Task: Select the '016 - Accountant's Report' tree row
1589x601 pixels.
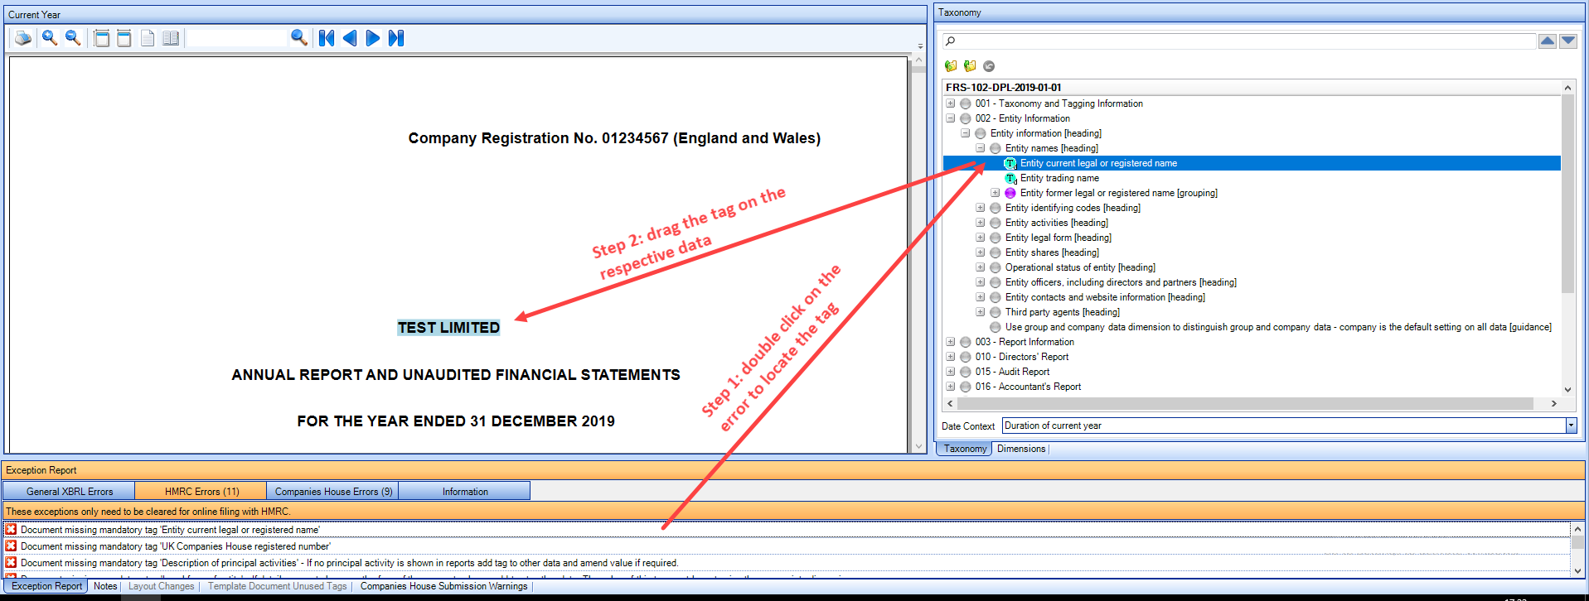Action: pyautogui.click(x=1028, y=387)
